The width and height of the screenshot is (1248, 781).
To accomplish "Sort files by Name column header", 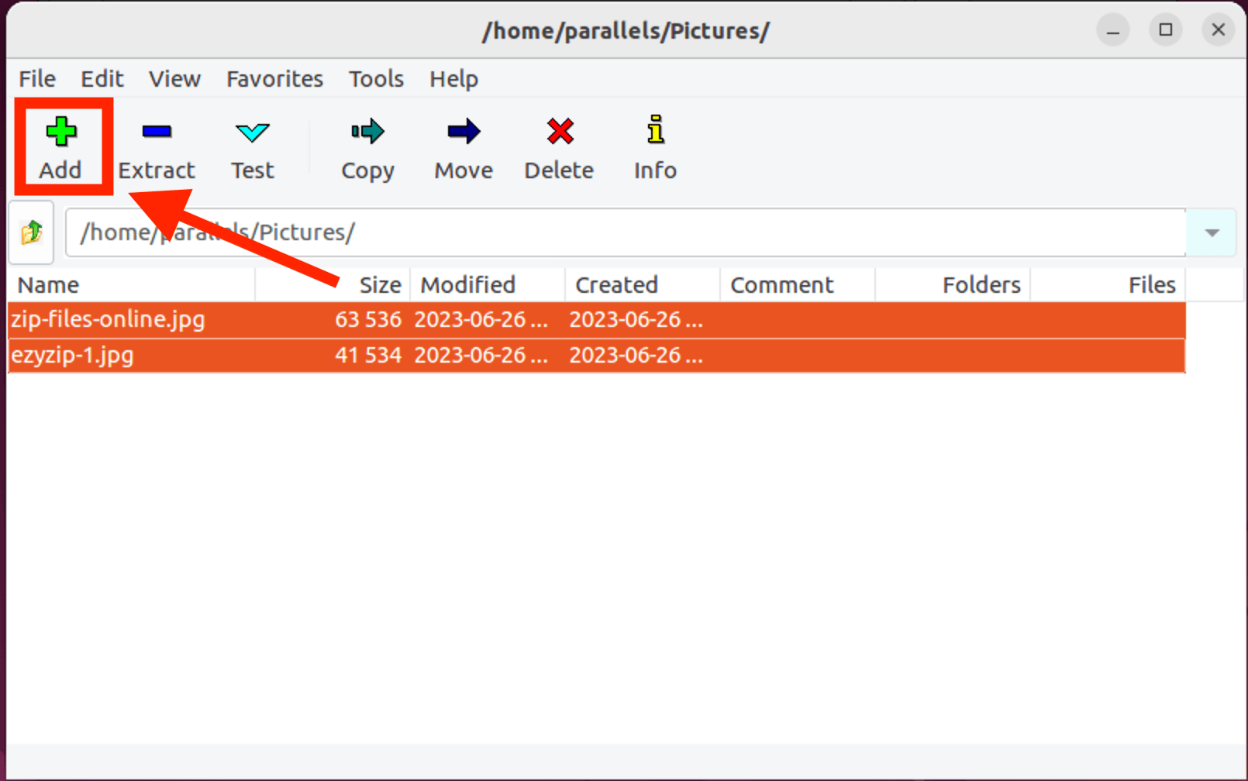I will coord(49,285).
